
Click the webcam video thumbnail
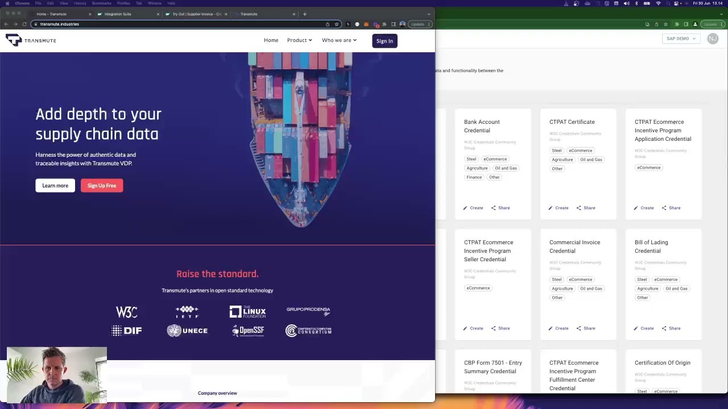pos(57,374)
